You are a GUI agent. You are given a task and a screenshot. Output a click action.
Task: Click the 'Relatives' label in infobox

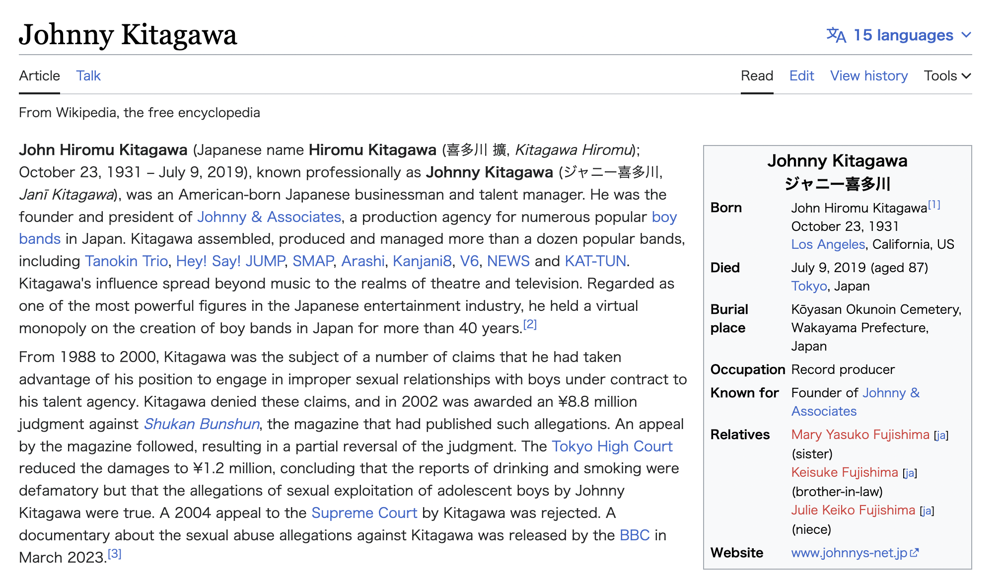coord(740,435)
